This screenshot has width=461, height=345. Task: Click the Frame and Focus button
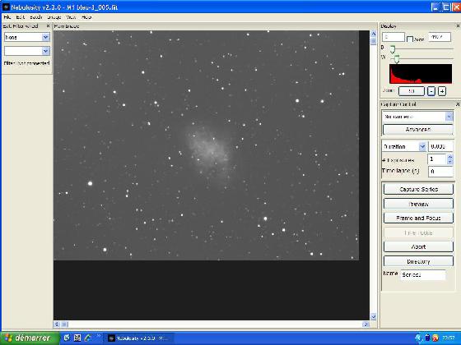pyautogui.click(x=418, y=218)
